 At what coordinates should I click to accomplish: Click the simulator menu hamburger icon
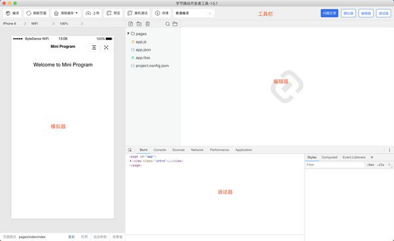(x=94, y=47)
